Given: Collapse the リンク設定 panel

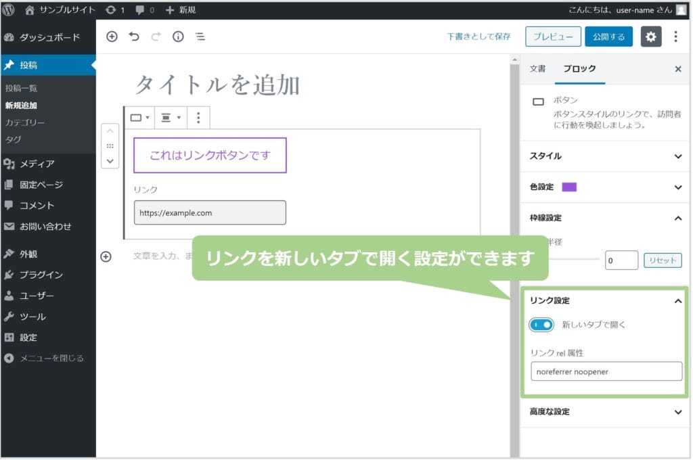Looking at the screenshot, I should pyautogui.click(x=678, y=301).
